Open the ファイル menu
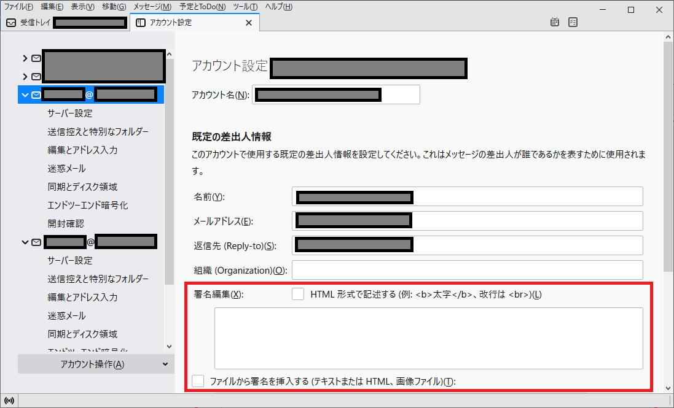 18,7
